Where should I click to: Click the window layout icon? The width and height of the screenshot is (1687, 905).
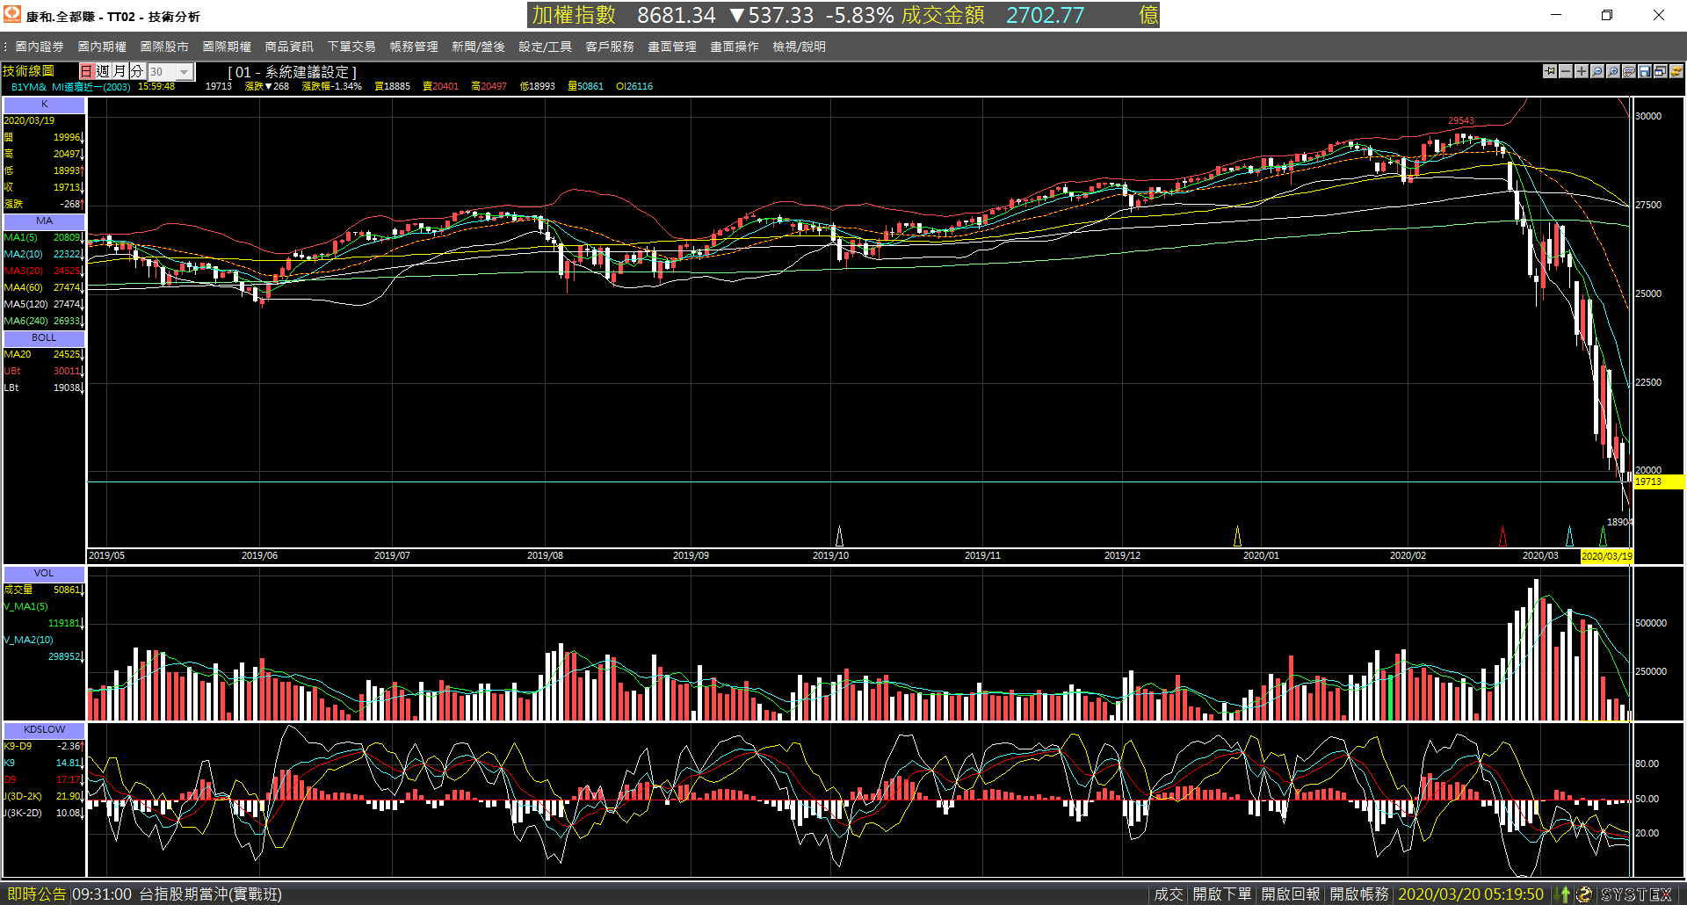tap(1661, 71)
